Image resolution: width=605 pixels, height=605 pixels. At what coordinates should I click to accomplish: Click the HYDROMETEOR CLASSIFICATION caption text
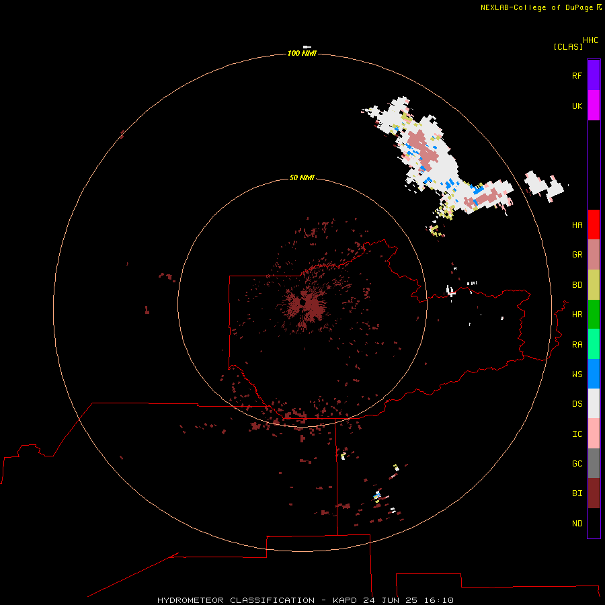pyautogui.click(x=236, y=600)
